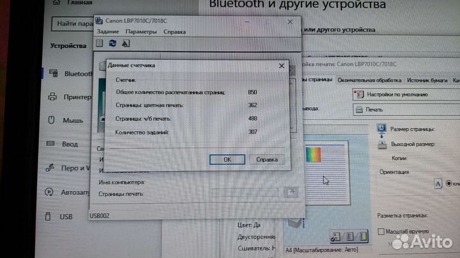Click the total printed pages value 850

point(252,92)
